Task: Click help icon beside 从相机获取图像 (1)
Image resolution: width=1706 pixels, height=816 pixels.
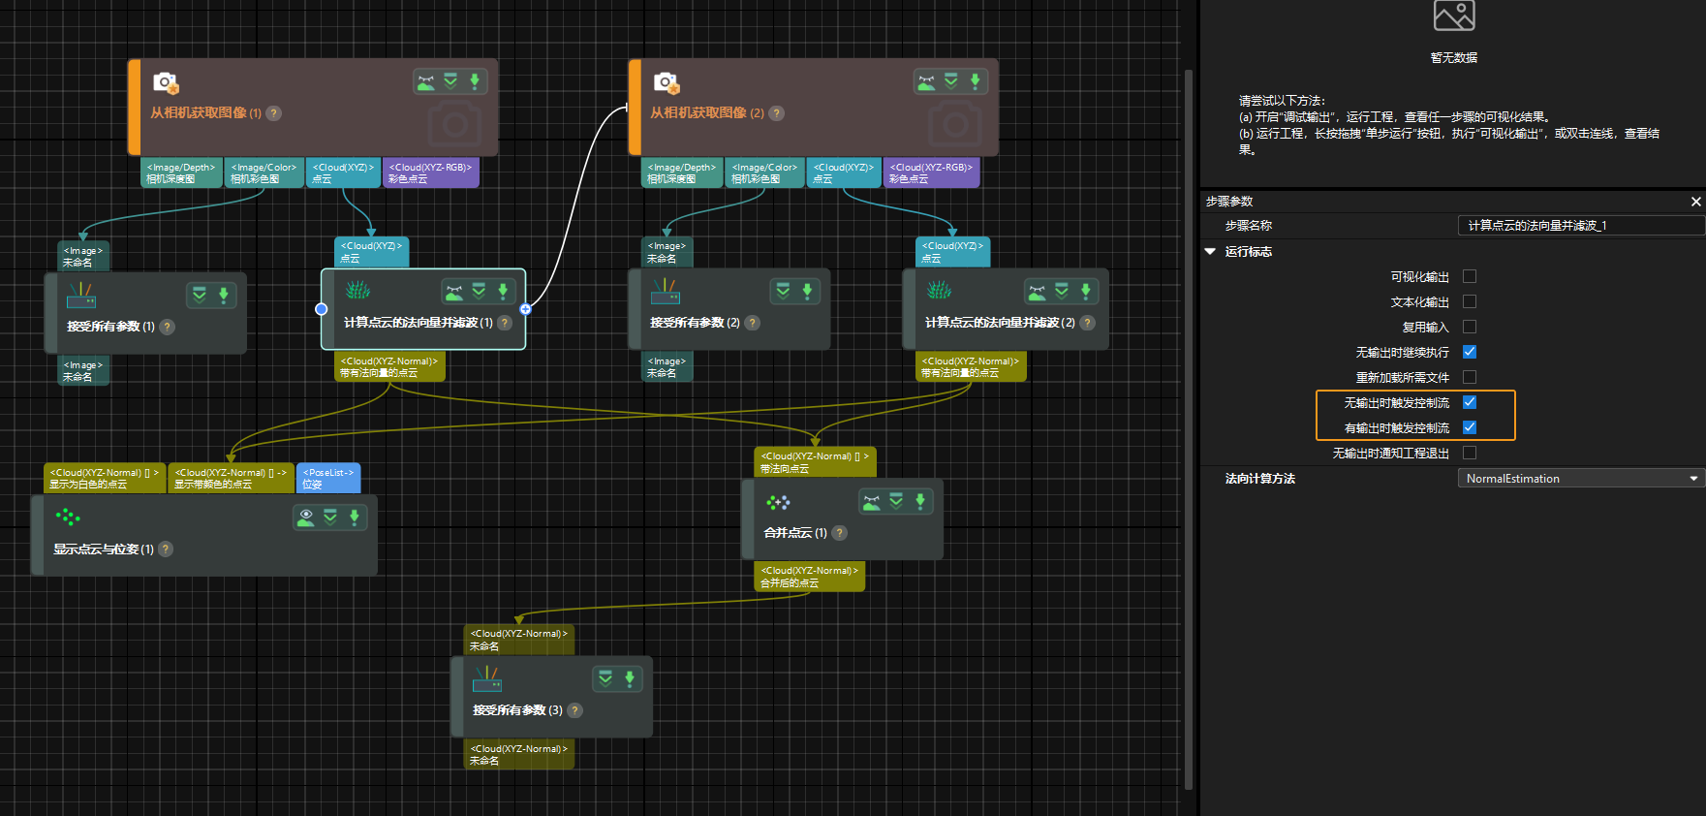Action: coord(274,113)
